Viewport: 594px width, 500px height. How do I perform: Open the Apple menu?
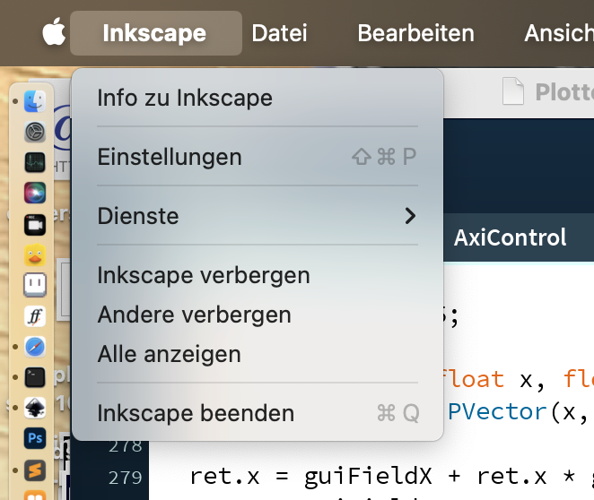click(x=54, y=34)
